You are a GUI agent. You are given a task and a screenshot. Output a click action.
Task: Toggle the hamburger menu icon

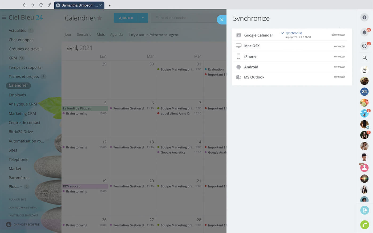4,17
